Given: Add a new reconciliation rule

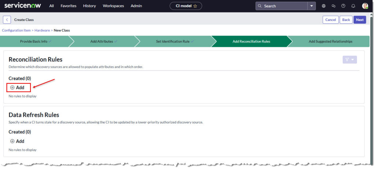Looking at the screenshot, I should tap(18, 87).
